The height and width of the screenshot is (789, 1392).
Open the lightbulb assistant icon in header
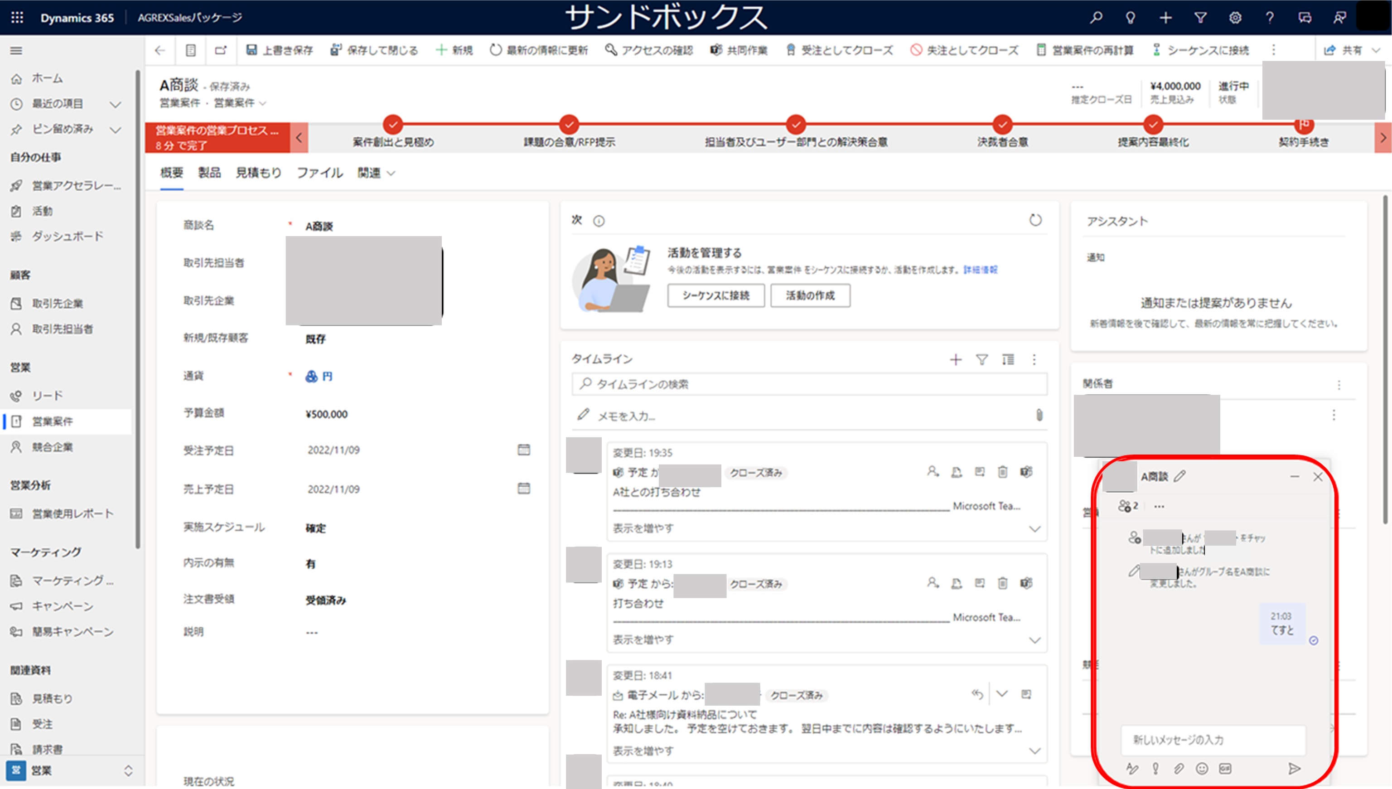[x=1130, y=17]
